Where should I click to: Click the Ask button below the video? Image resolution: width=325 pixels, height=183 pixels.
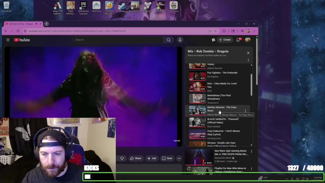click(152, 158)
